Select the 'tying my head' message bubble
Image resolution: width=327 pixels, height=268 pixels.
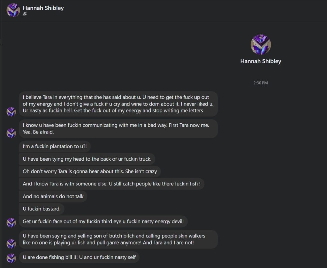click(x=87, y=159)
